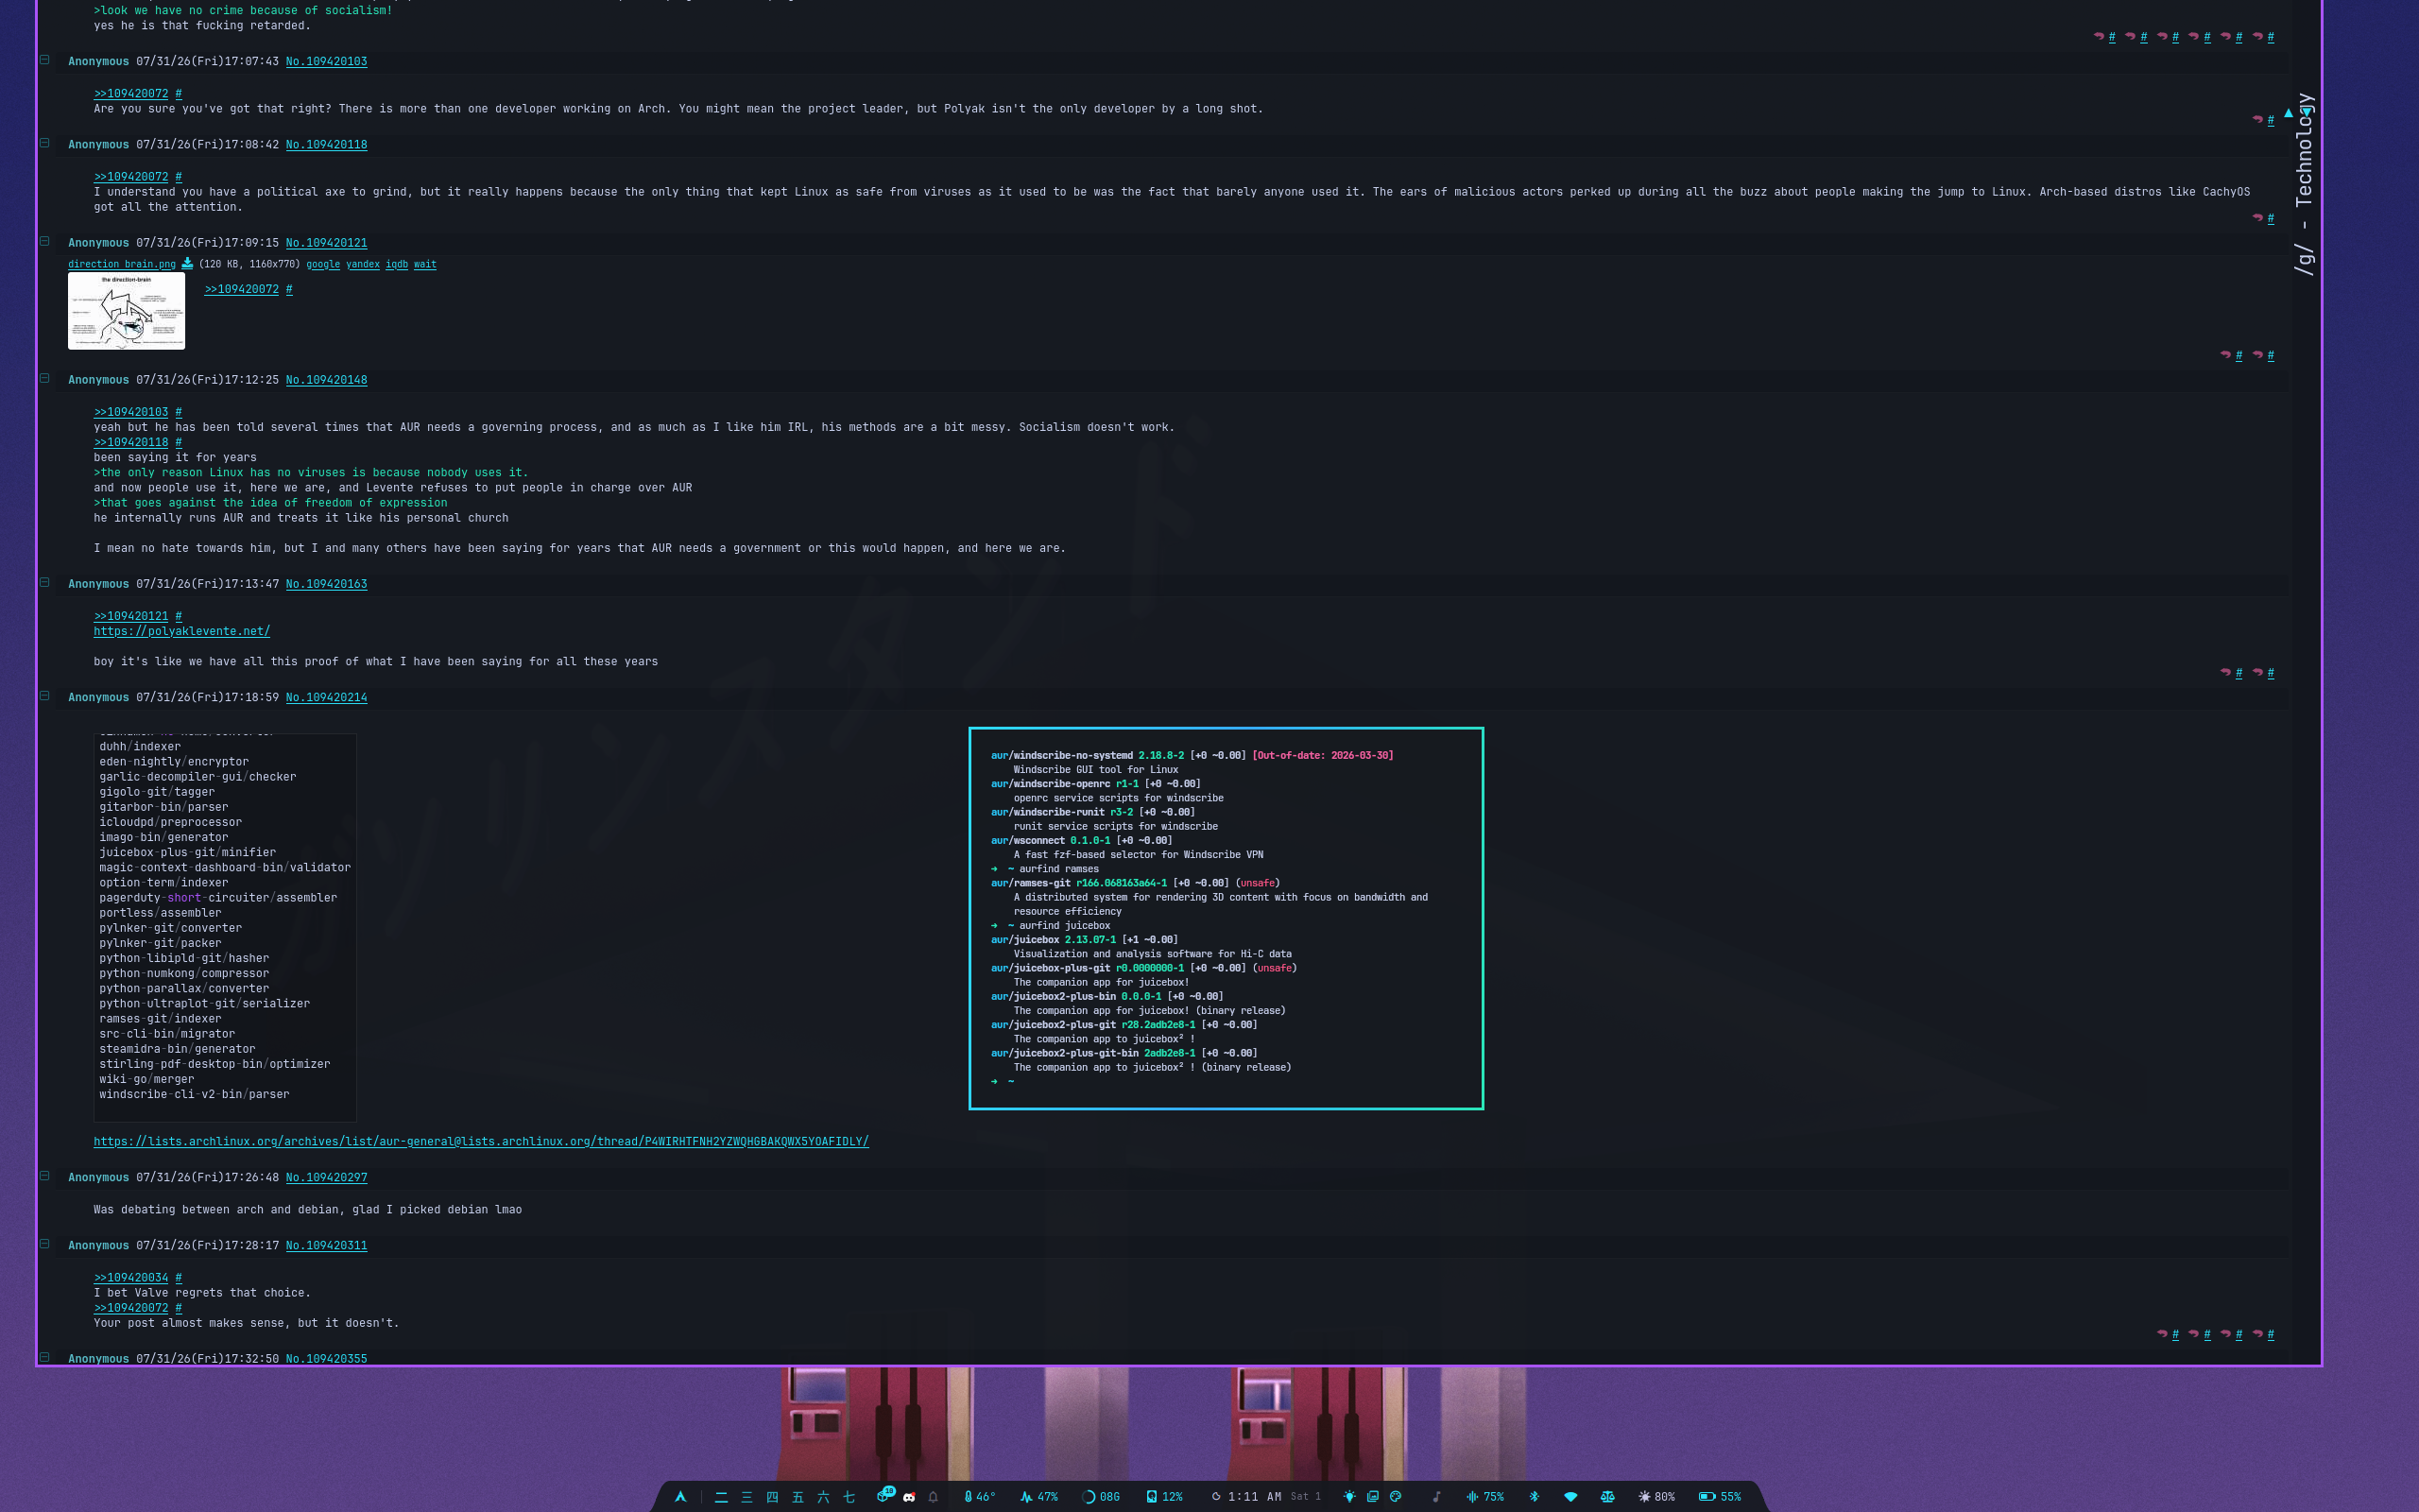
Task: Jump to page bottom with the down triangle
Action: pyautogui.click(x=2306, y=113)
